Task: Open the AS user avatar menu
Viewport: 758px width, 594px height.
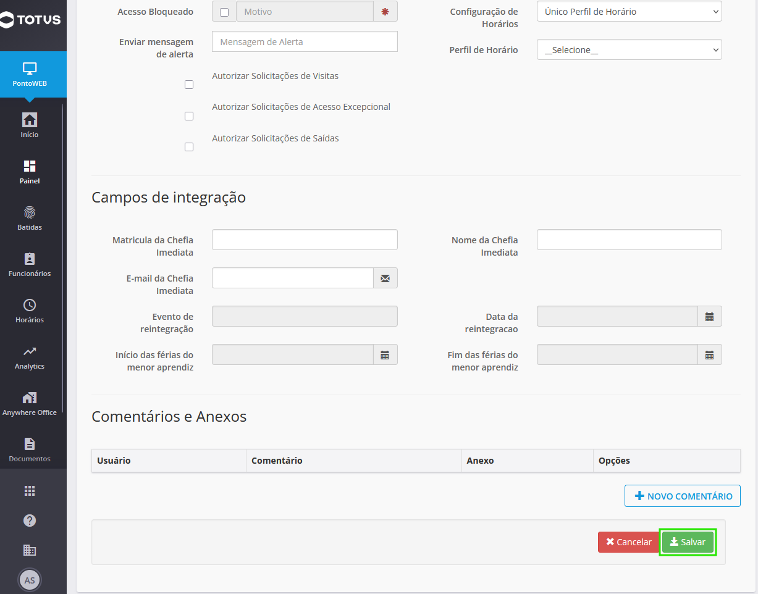Action: 30,580
